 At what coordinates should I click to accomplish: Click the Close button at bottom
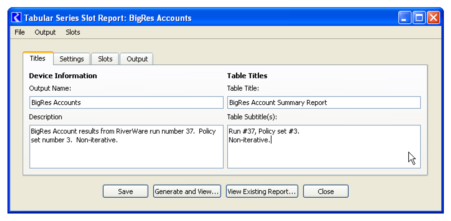(x=326, y=191)
